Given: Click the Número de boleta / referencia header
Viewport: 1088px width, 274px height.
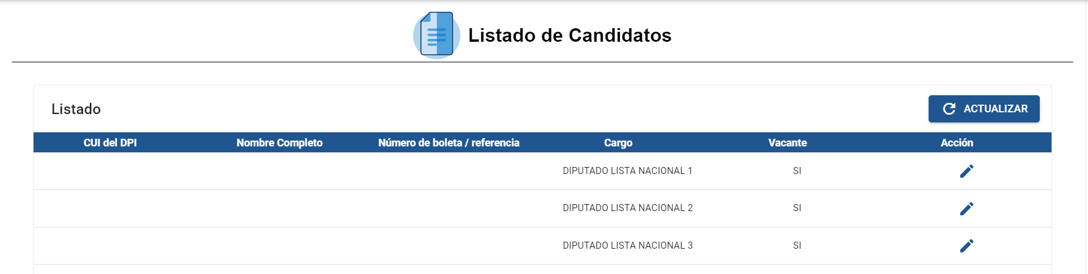Looking at the screenshot, I should 449,143.
